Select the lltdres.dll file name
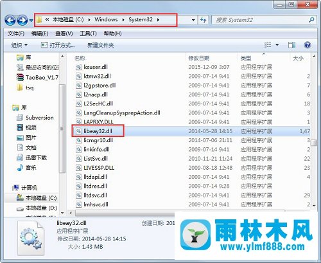 (x=95, y=186)
